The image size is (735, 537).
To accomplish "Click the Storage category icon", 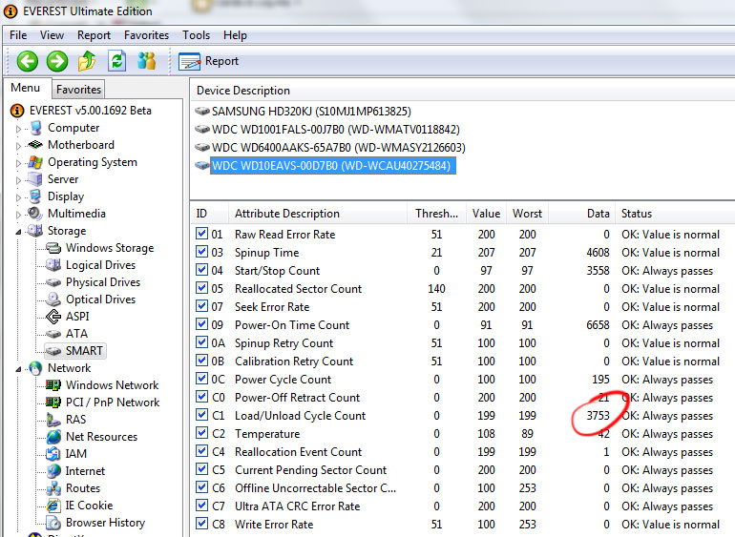I will coord(35,231).
